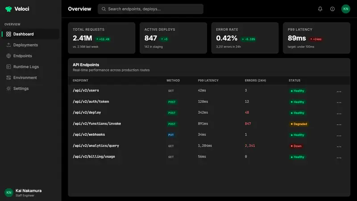Viewport: 357px width, 201px height.
Task: Open row menu for /api/v2/auth/token
Action: pos(339,102)
